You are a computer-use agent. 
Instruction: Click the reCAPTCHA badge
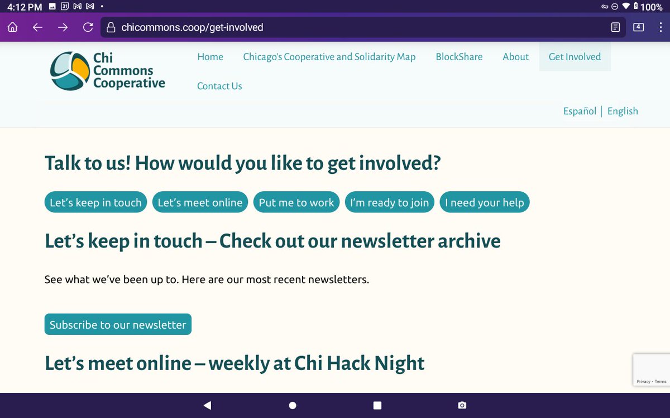pos(652,370)
